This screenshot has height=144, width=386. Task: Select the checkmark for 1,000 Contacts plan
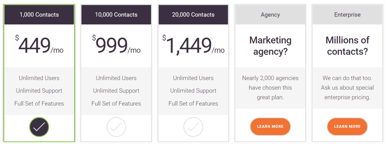tap(39, 127)
